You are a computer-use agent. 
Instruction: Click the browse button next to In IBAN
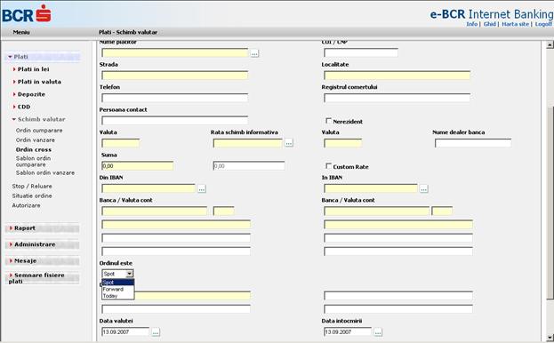(423, 188)
